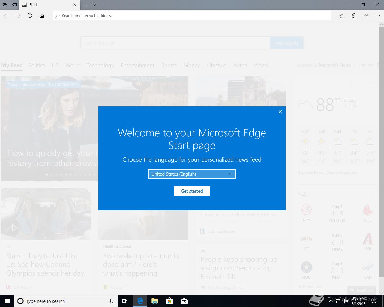Open the Home page icon
Viewport: 384px width, 307px height.
pos(42,16)
